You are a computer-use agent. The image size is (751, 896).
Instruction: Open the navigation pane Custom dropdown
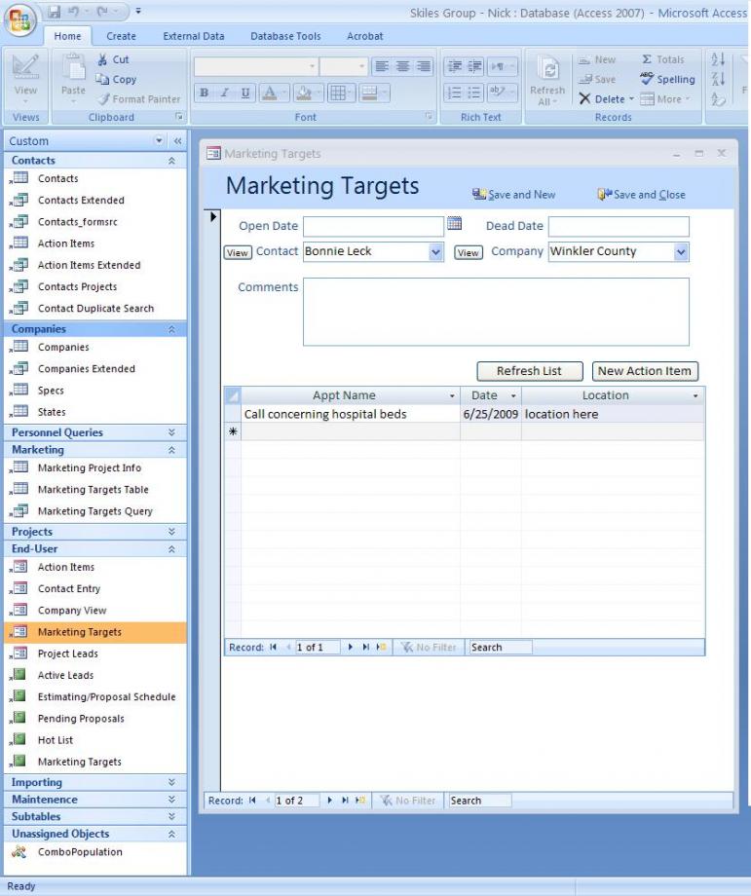(159, 140)
